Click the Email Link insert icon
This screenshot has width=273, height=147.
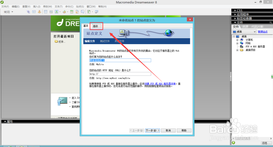(34, 12)
